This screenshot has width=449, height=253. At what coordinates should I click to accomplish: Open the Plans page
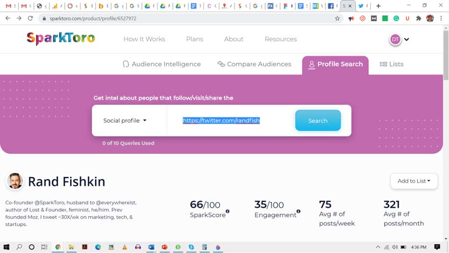[x=194, y=39]
